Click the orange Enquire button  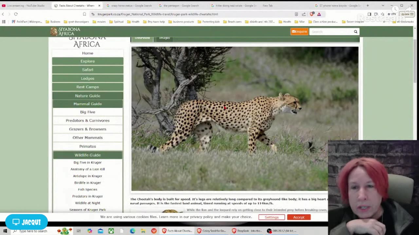[x=299, y=32]
